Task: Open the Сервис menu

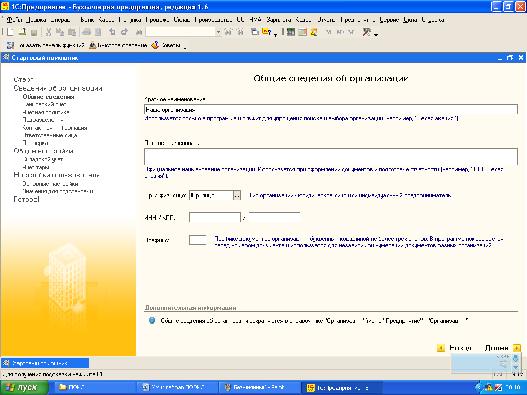Action: click(389, 20)
